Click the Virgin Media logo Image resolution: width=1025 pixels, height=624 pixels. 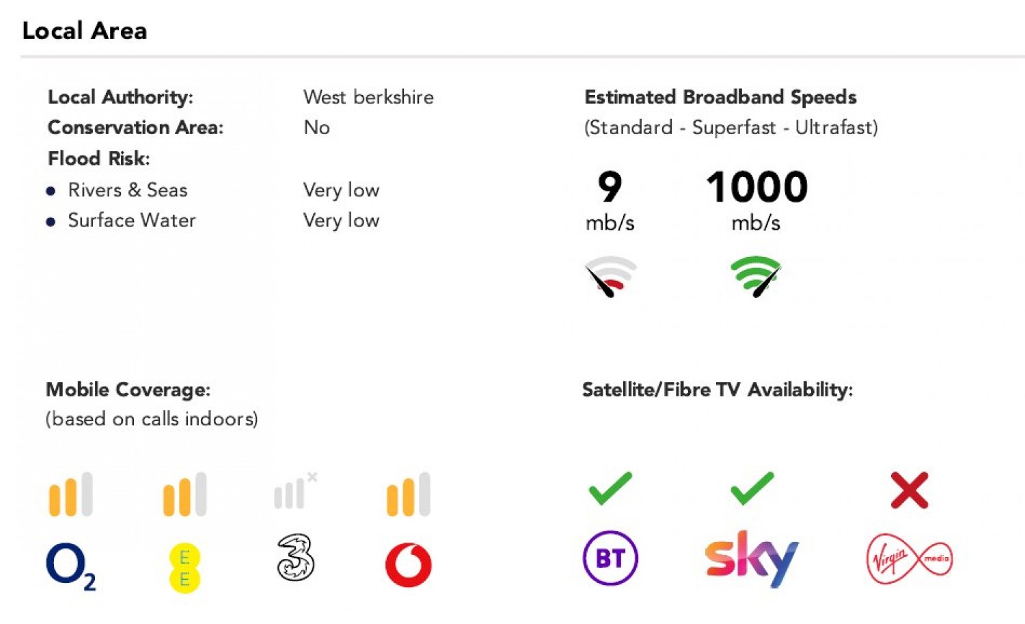909,558
